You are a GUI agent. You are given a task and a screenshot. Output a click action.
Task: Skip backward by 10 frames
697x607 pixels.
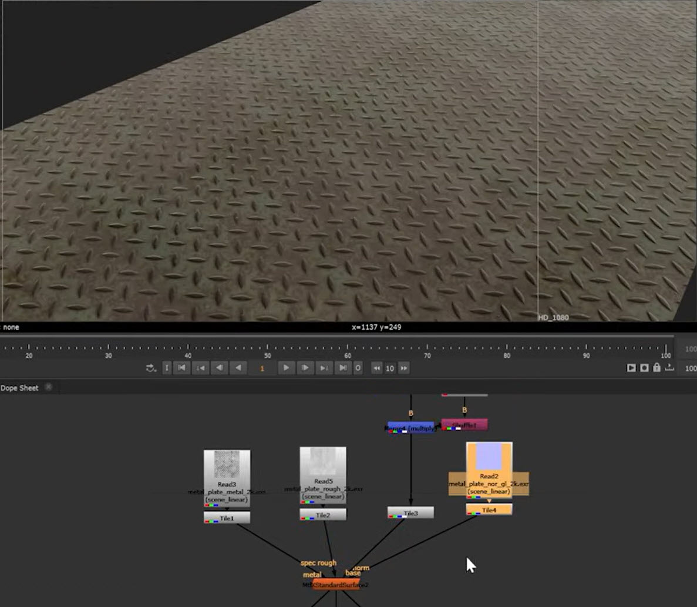click(377, 368)
